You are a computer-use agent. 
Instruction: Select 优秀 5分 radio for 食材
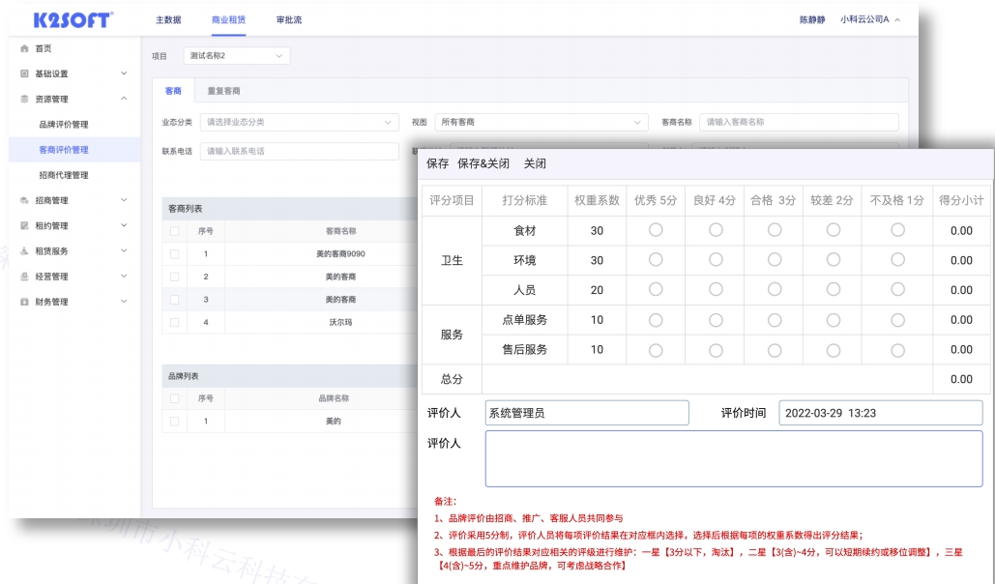(656, 230)
